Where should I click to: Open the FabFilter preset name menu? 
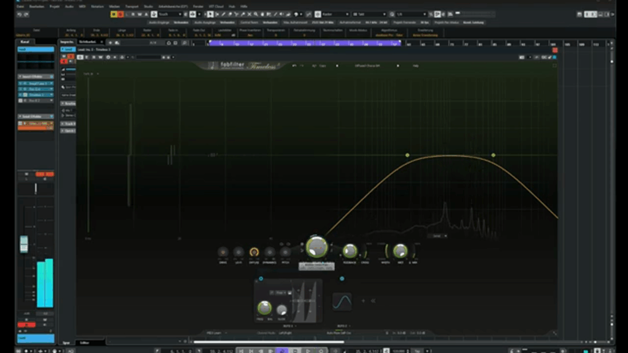tap(367, 66)
